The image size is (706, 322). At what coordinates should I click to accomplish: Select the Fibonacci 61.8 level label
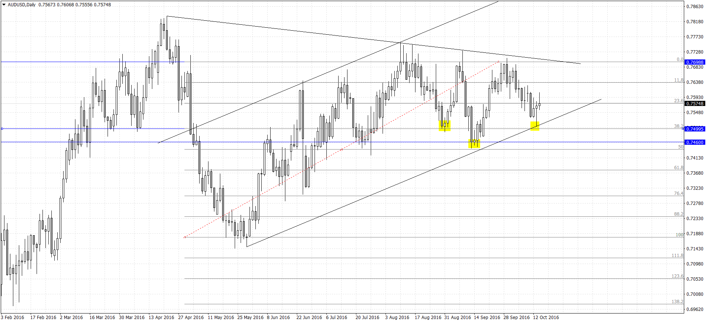679,168
